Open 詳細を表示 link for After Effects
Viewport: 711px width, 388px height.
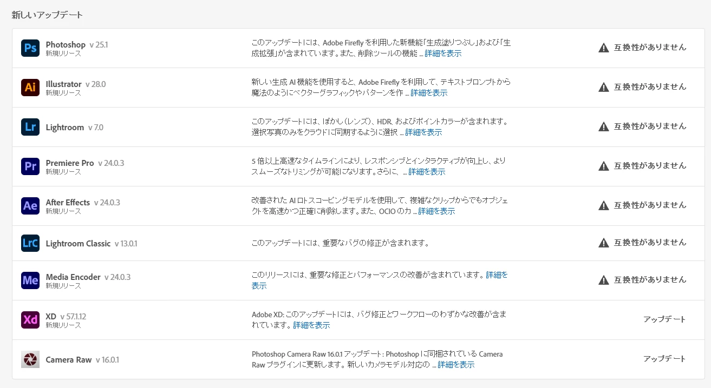click(x=436, y=211)
